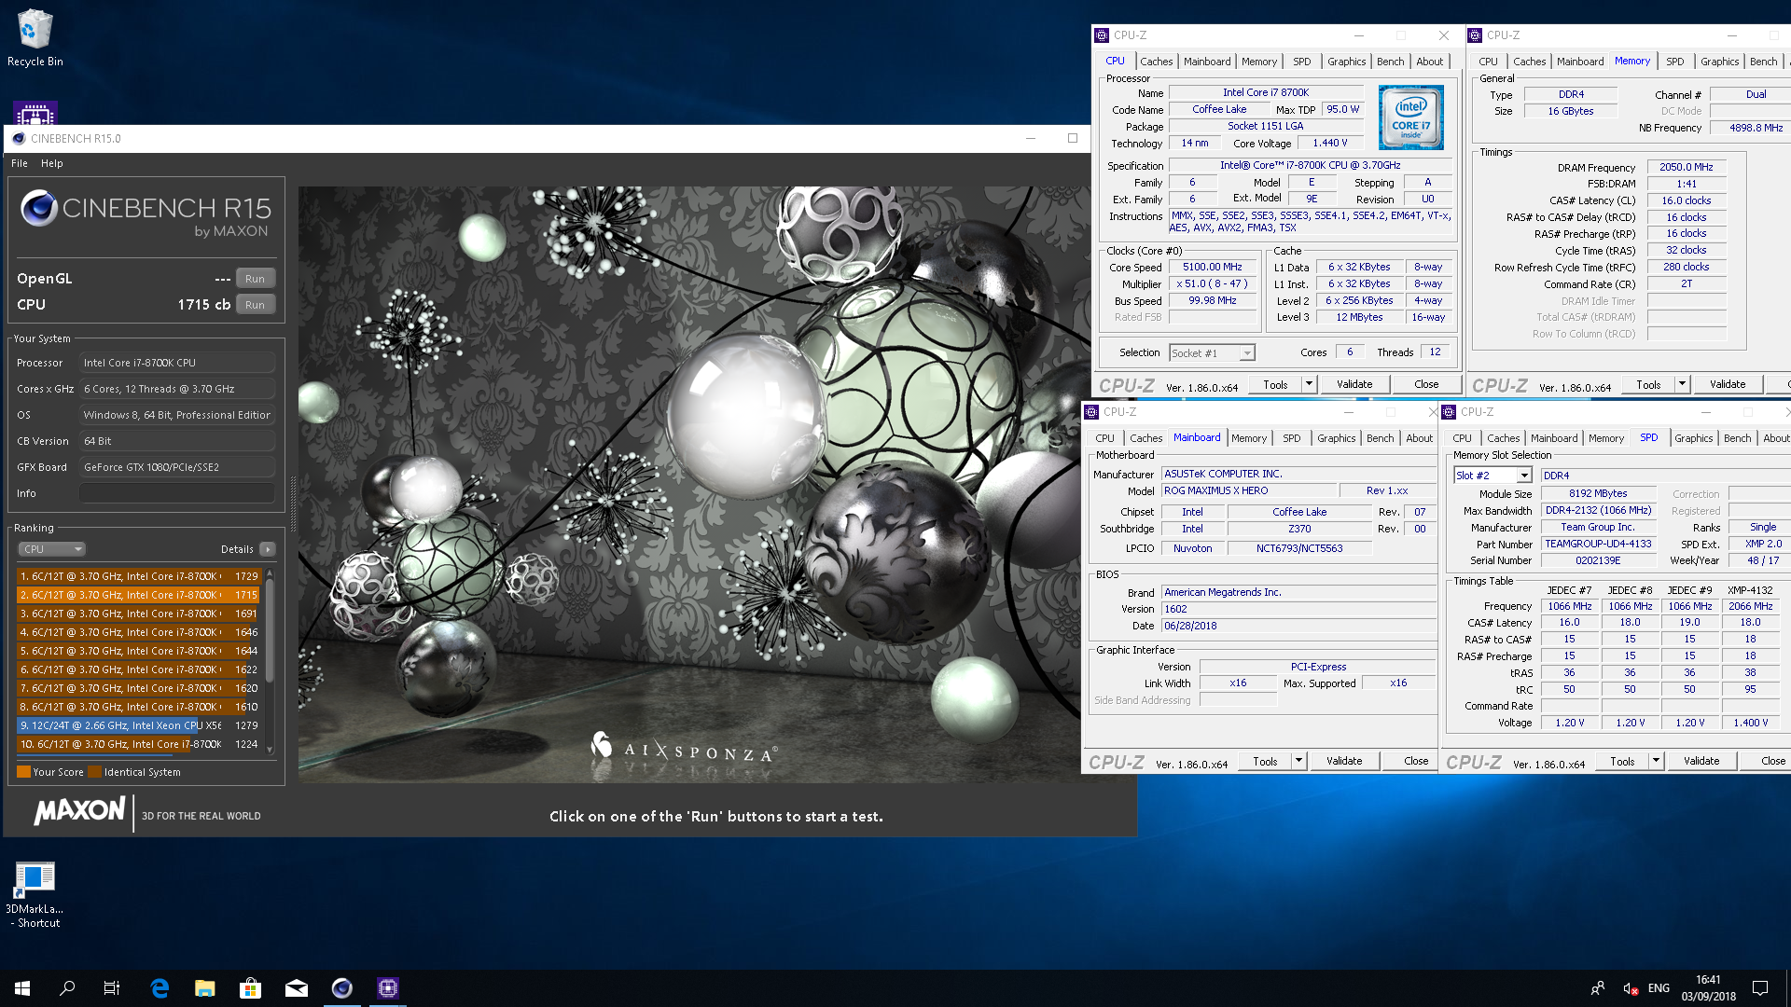Screen dimensions: 1791x1007
Task: Click DRAM Frequency value 2050.0 MHz
Action: click(x=1687, y=167)
